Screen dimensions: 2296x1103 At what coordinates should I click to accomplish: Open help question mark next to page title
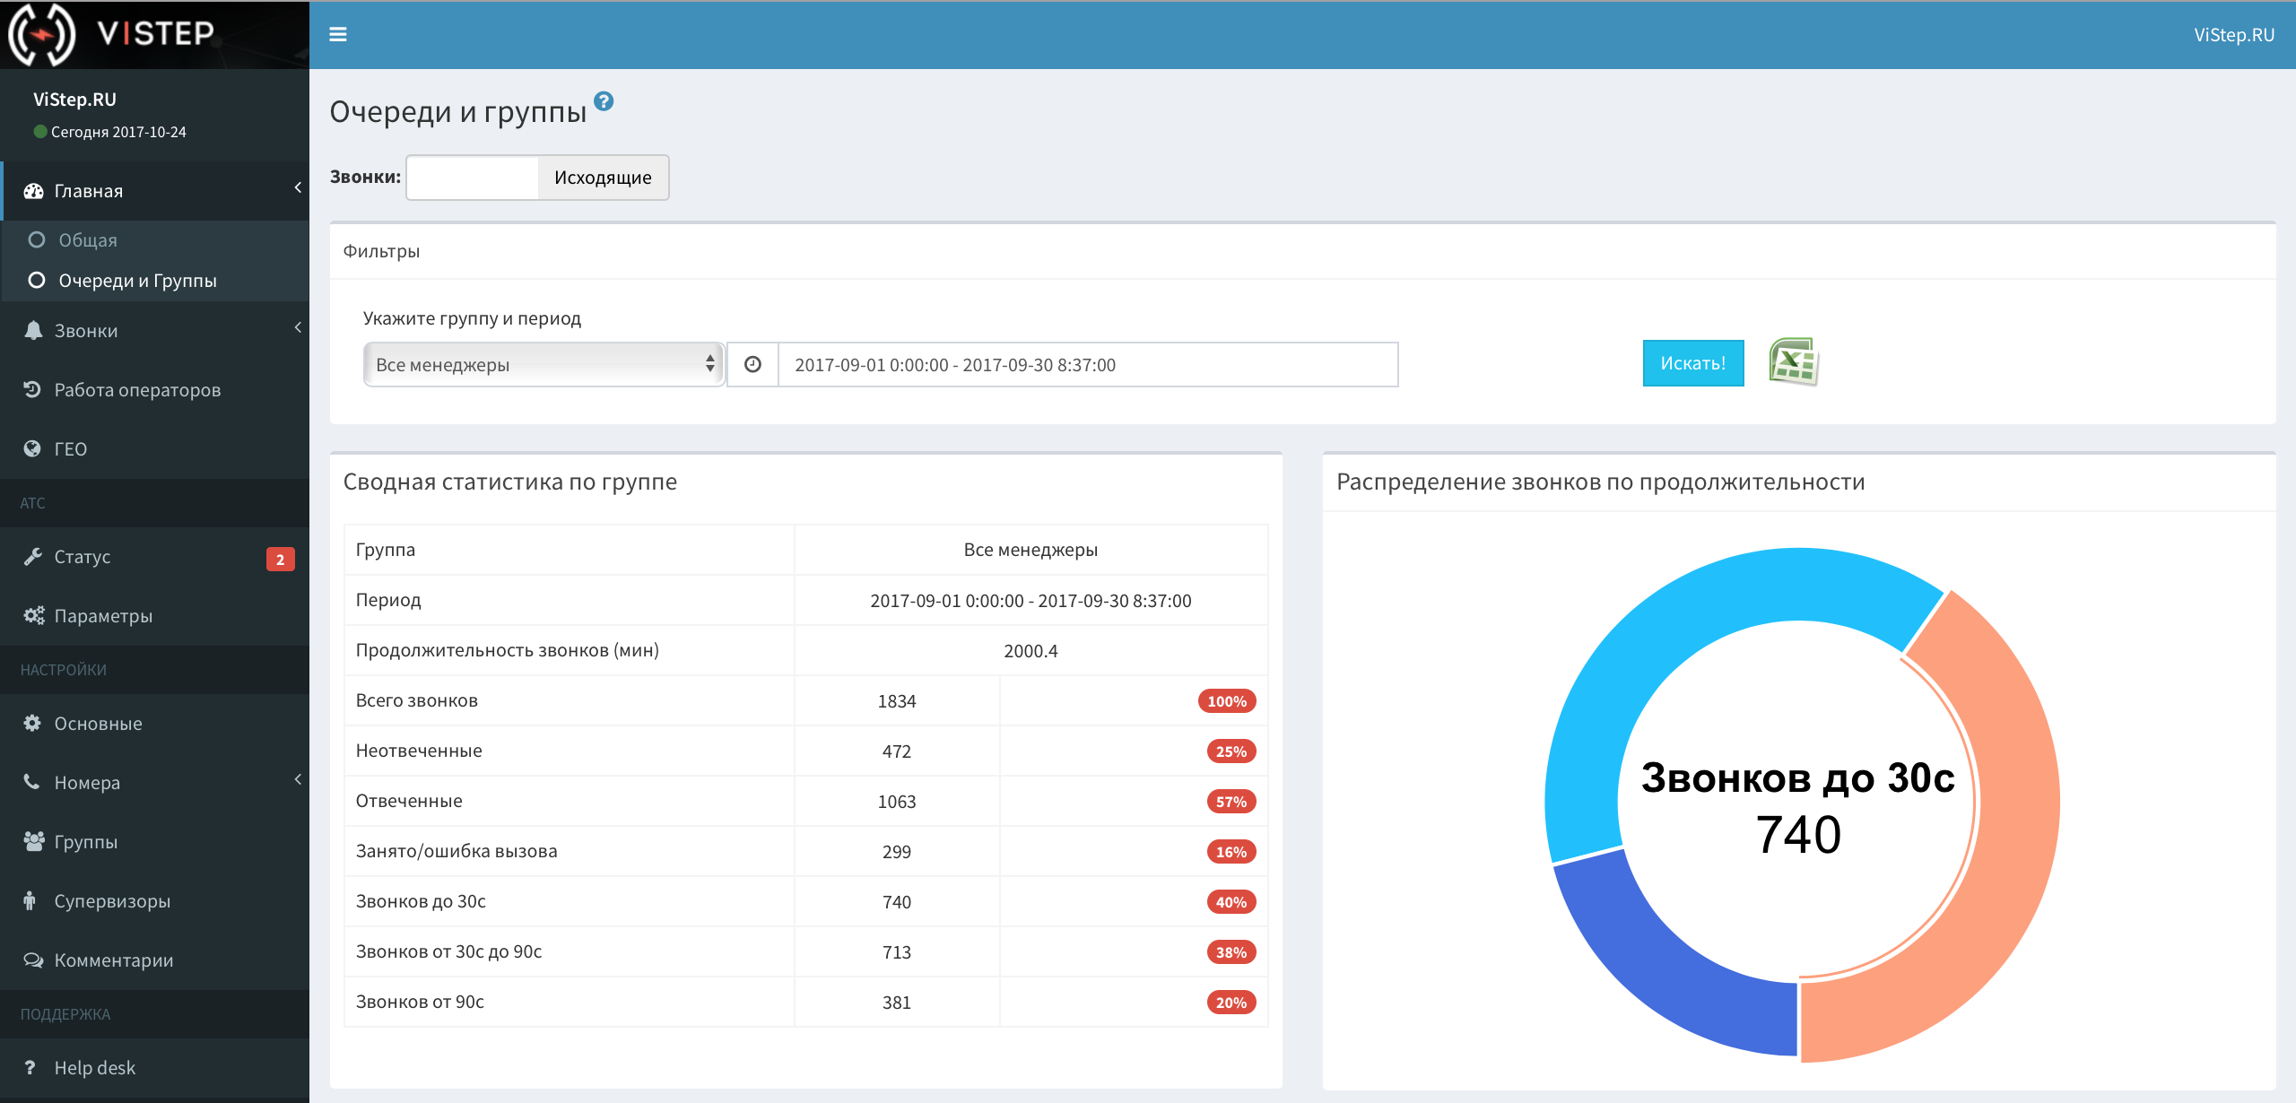[x=604, y=101]
